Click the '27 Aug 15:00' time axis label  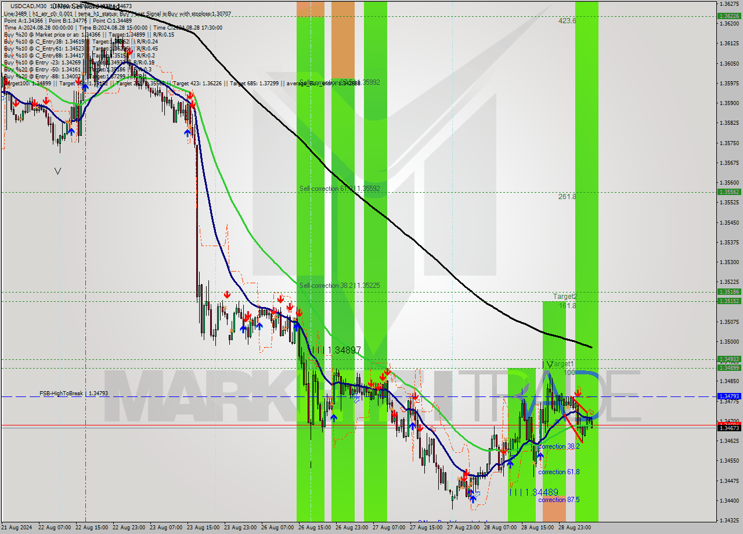(426, 528)
